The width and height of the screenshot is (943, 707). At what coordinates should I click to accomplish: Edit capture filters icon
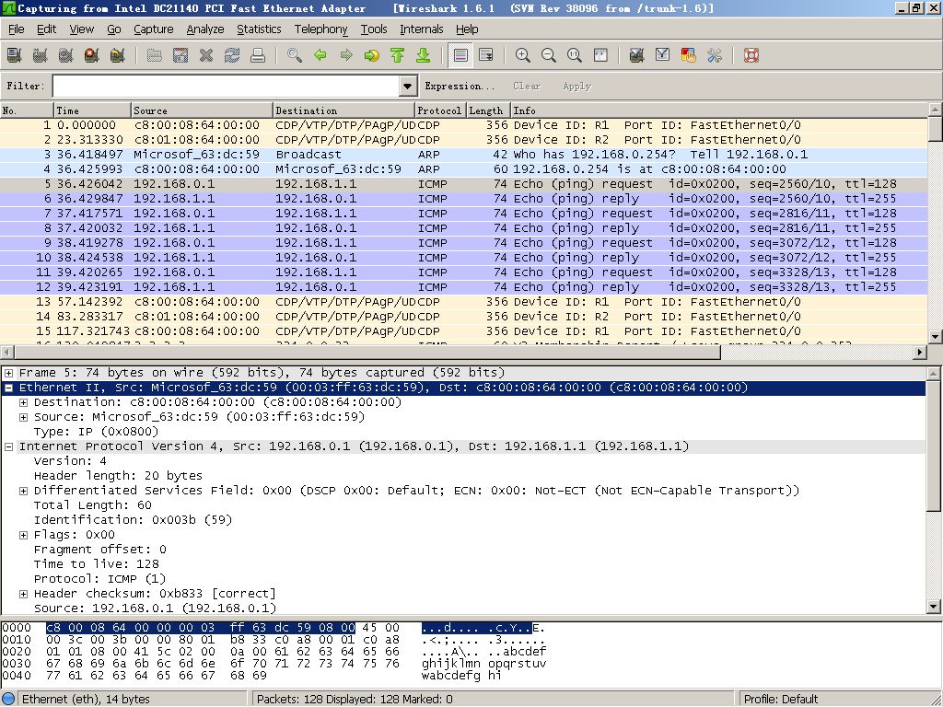coord(637,55)
